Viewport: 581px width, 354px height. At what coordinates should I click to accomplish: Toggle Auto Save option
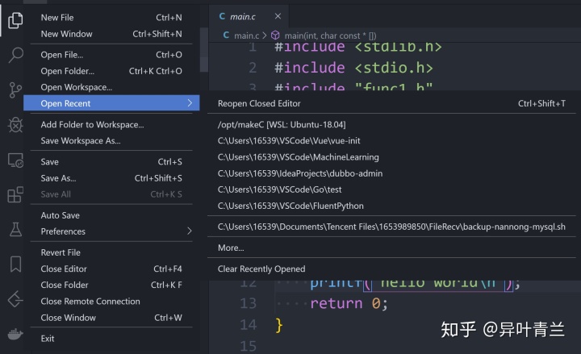pos(111,215)
